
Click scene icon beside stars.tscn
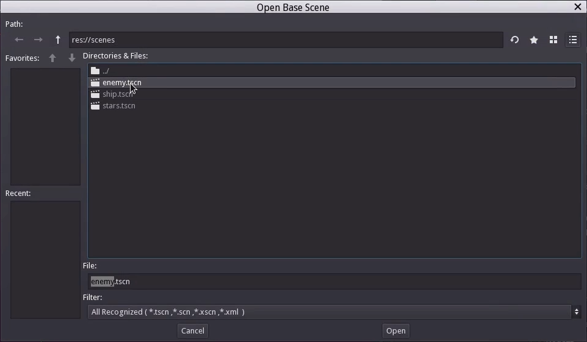point(95,106)
